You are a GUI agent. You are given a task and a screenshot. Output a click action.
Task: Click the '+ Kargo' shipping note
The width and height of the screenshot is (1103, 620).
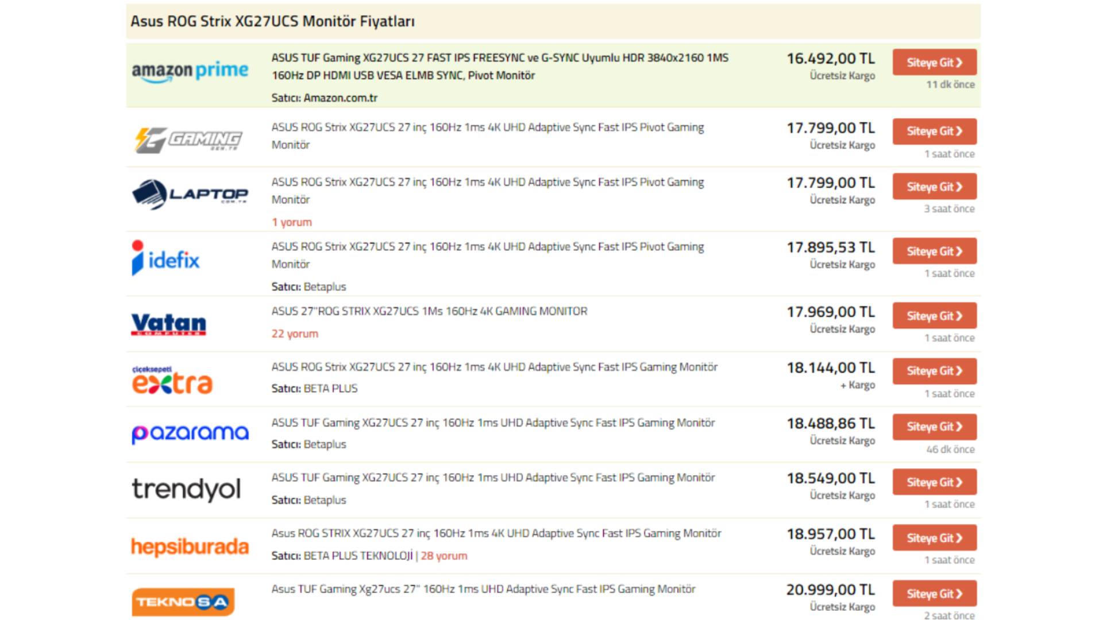pos(858,385)
